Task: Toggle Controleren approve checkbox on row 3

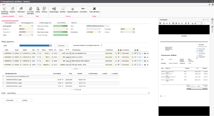Action: point(118,61)
